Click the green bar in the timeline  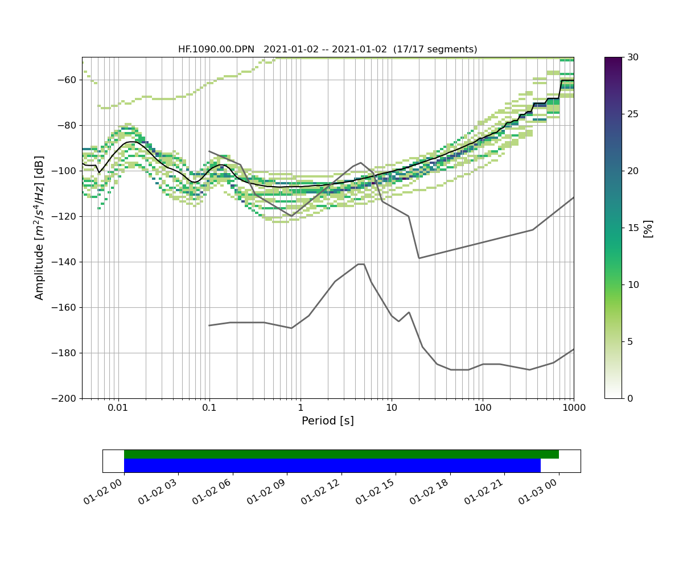coord(341,454)
